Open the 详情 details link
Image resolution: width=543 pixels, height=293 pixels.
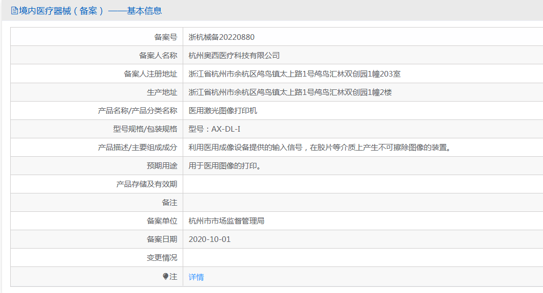(196, 277)
